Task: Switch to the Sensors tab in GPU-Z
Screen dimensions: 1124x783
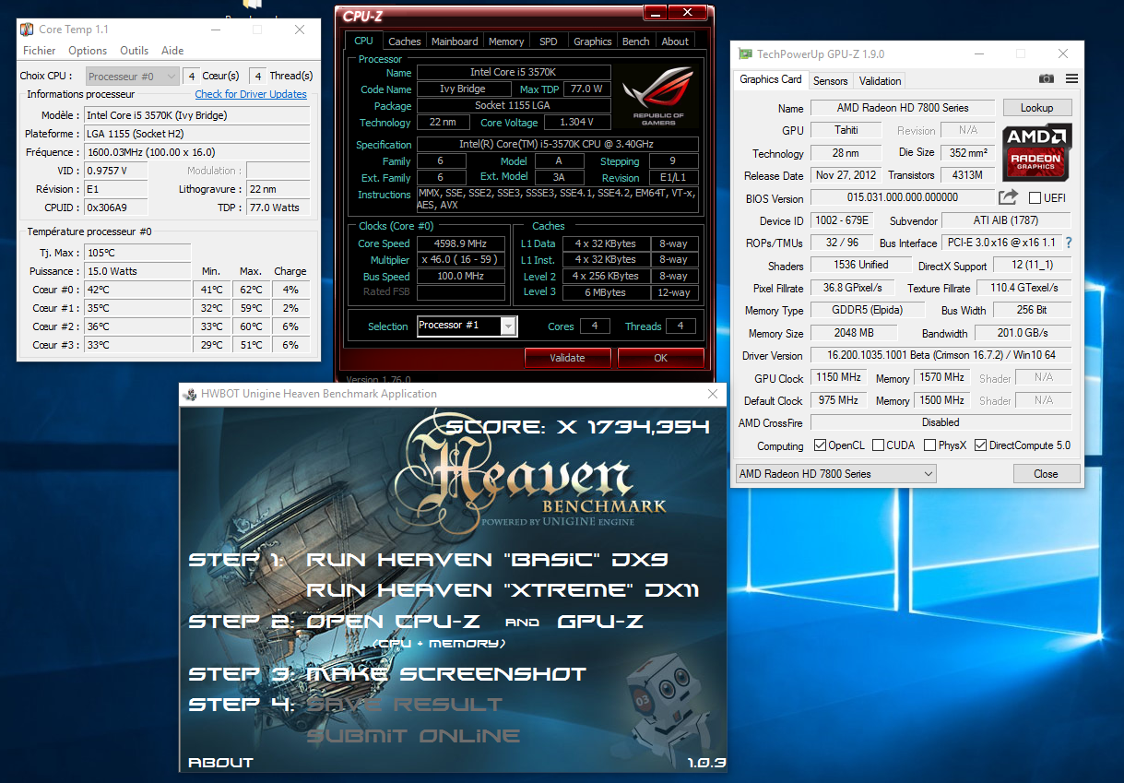Action: point(831,81)
